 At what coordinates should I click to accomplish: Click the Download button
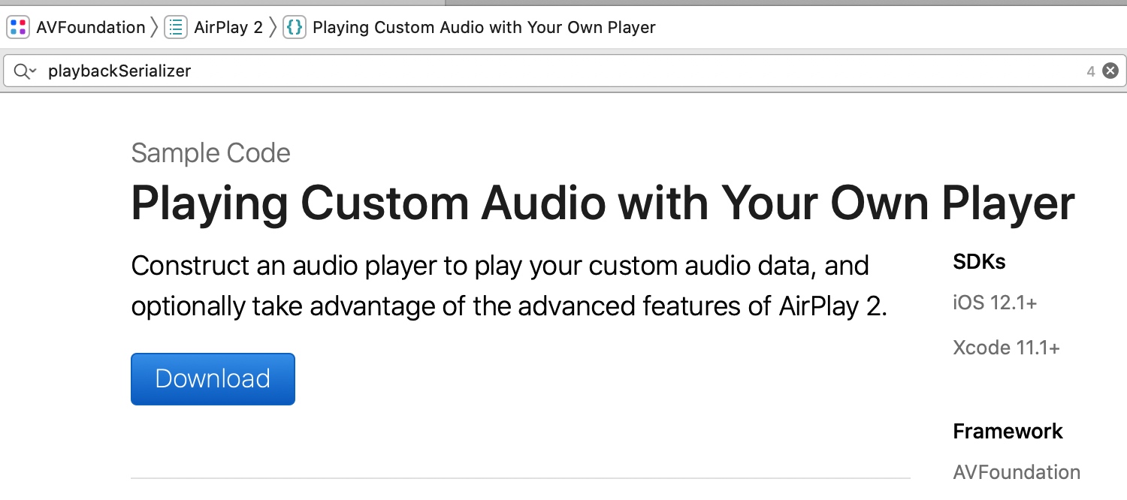coord(213,379)
